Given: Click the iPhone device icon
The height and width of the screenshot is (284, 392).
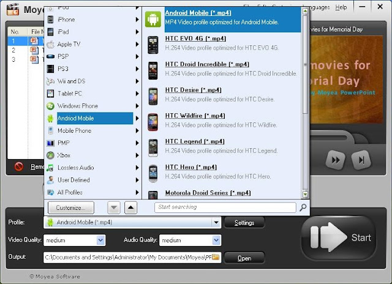Looking at the screenshot, I should (x=50, y=20).
